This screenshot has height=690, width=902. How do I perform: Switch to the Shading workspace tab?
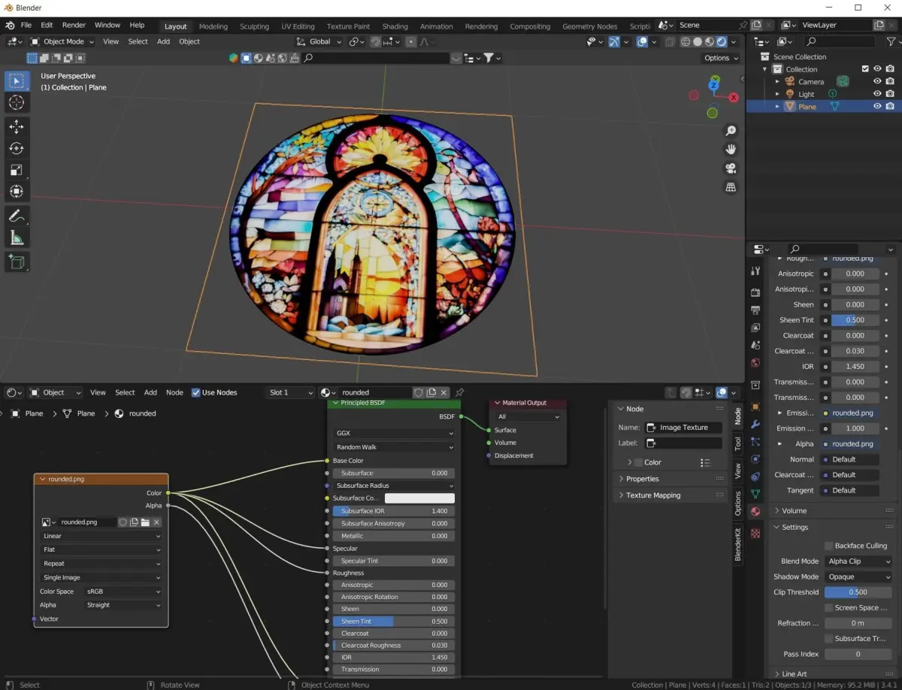[x=395, y=26]
